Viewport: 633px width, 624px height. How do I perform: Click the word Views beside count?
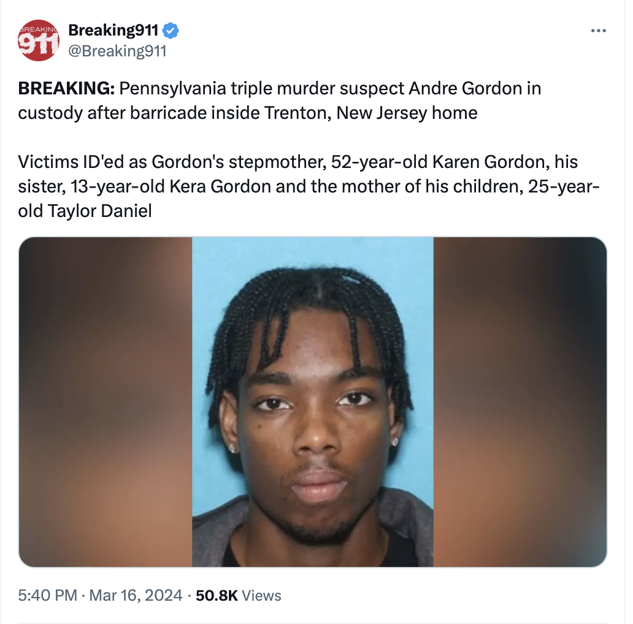(x=261, y=595)
